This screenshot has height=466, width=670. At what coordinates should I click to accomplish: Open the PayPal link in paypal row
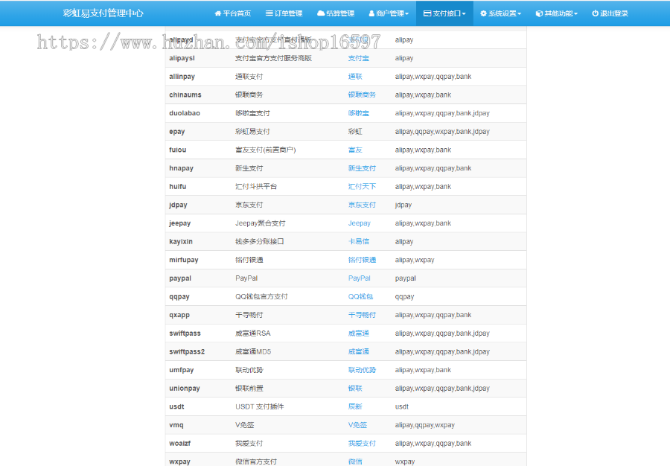360,278
